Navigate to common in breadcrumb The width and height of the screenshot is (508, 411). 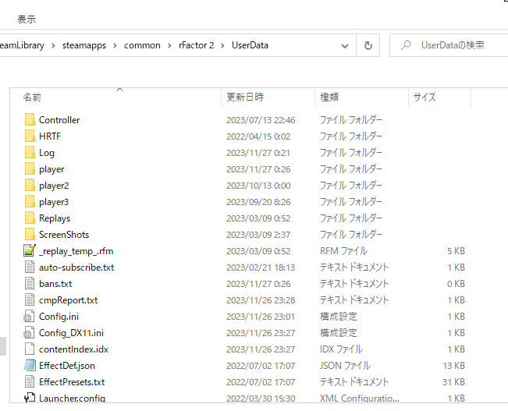point(142,45)
